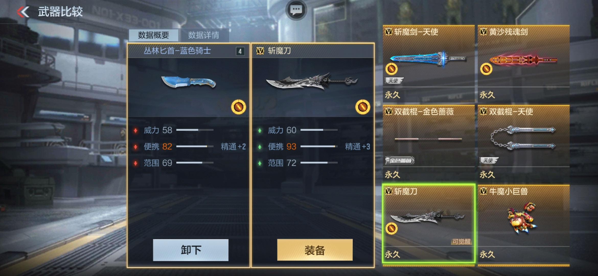
Task: Click the 威力 60 stat bar
Action: pyautogui.click(x=319, y=130)
